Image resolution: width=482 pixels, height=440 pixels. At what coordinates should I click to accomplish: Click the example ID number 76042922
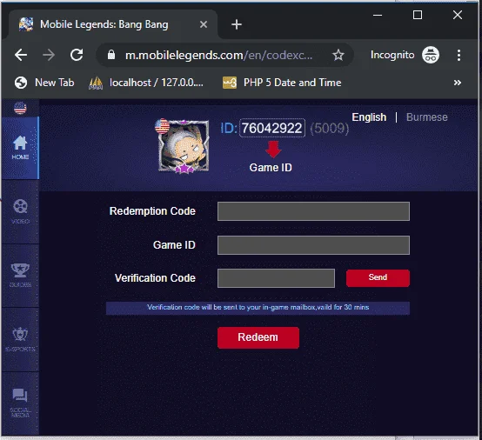[x=272, y=128]
